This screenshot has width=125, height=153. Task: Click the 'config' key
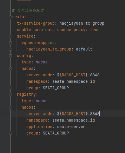point(24,56)
